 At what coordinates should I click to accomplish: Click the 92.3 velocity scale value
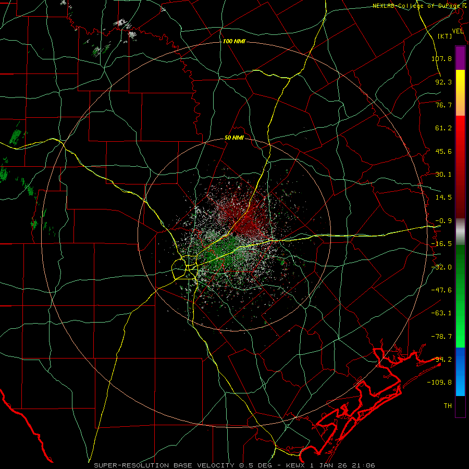pyautogui.click(x=443, y=82)
